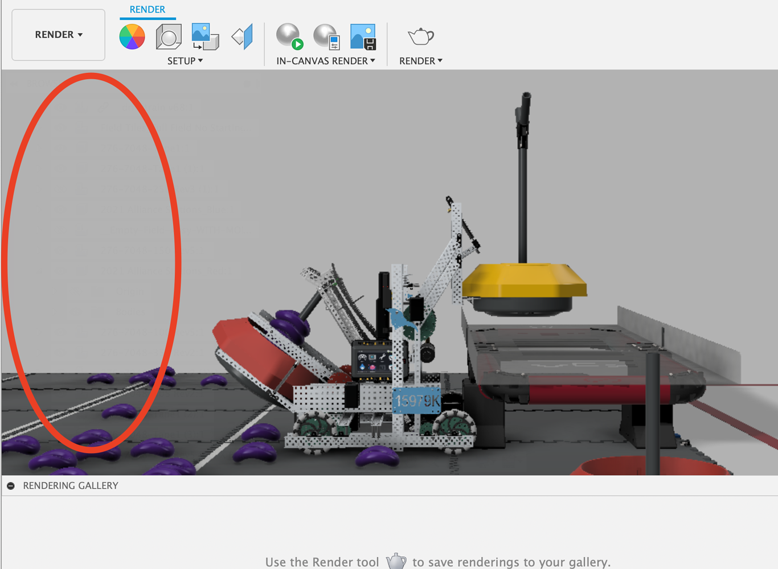
Task: Click the teapot icon in gallery hint
Action: coord(396,562)
